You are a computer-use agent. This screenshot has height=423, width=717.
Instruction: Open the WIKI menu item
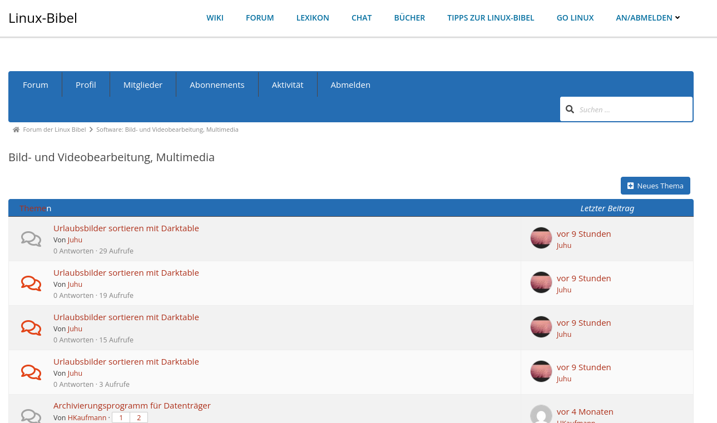click(x=215, y=18)
